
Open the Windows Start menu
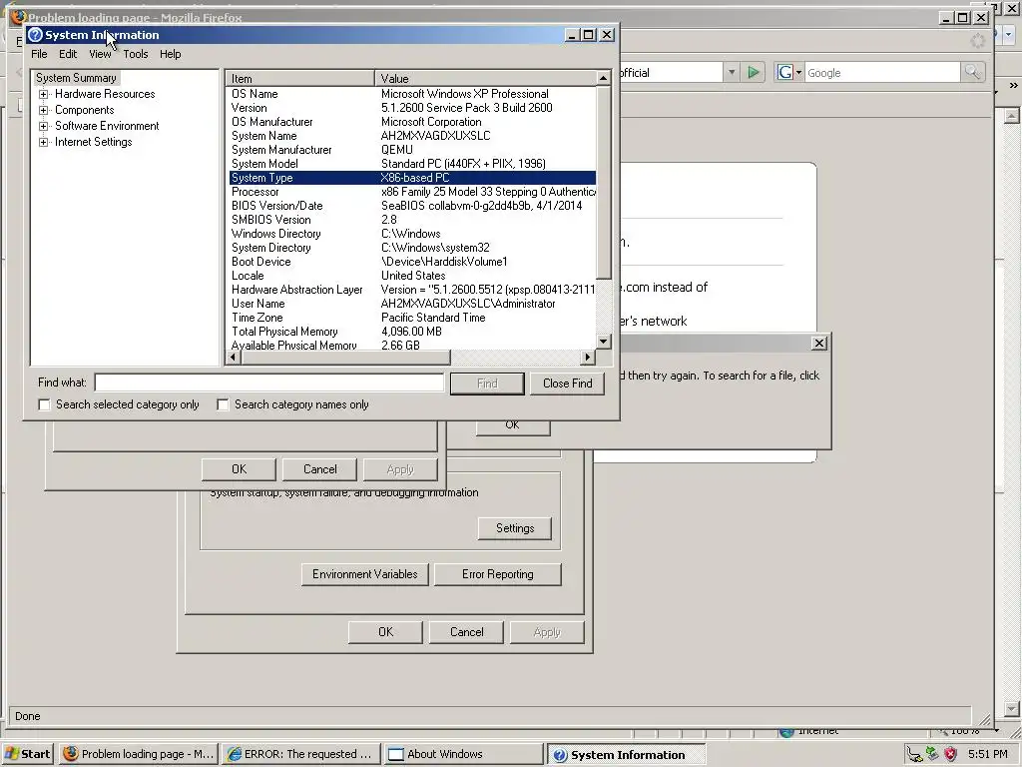[28, 754]
